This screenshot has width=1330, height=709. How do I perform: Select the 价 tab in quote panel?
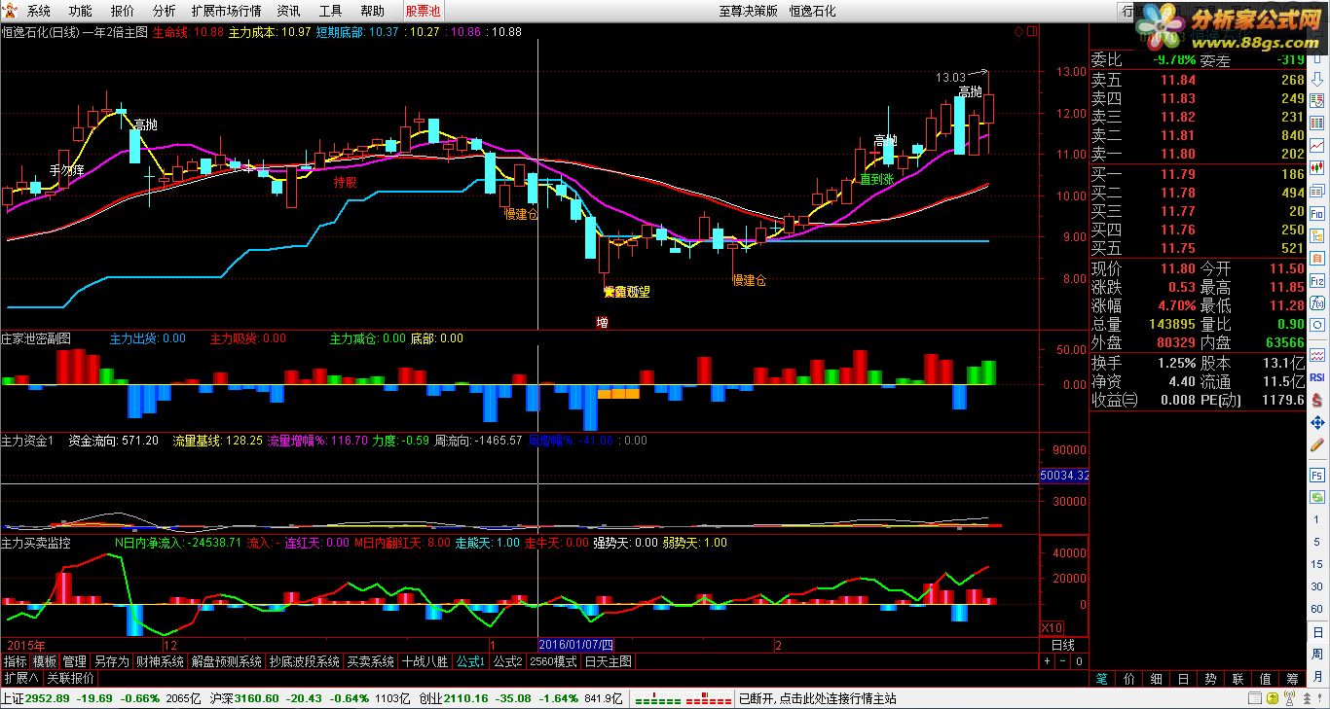coord(1128,679)
